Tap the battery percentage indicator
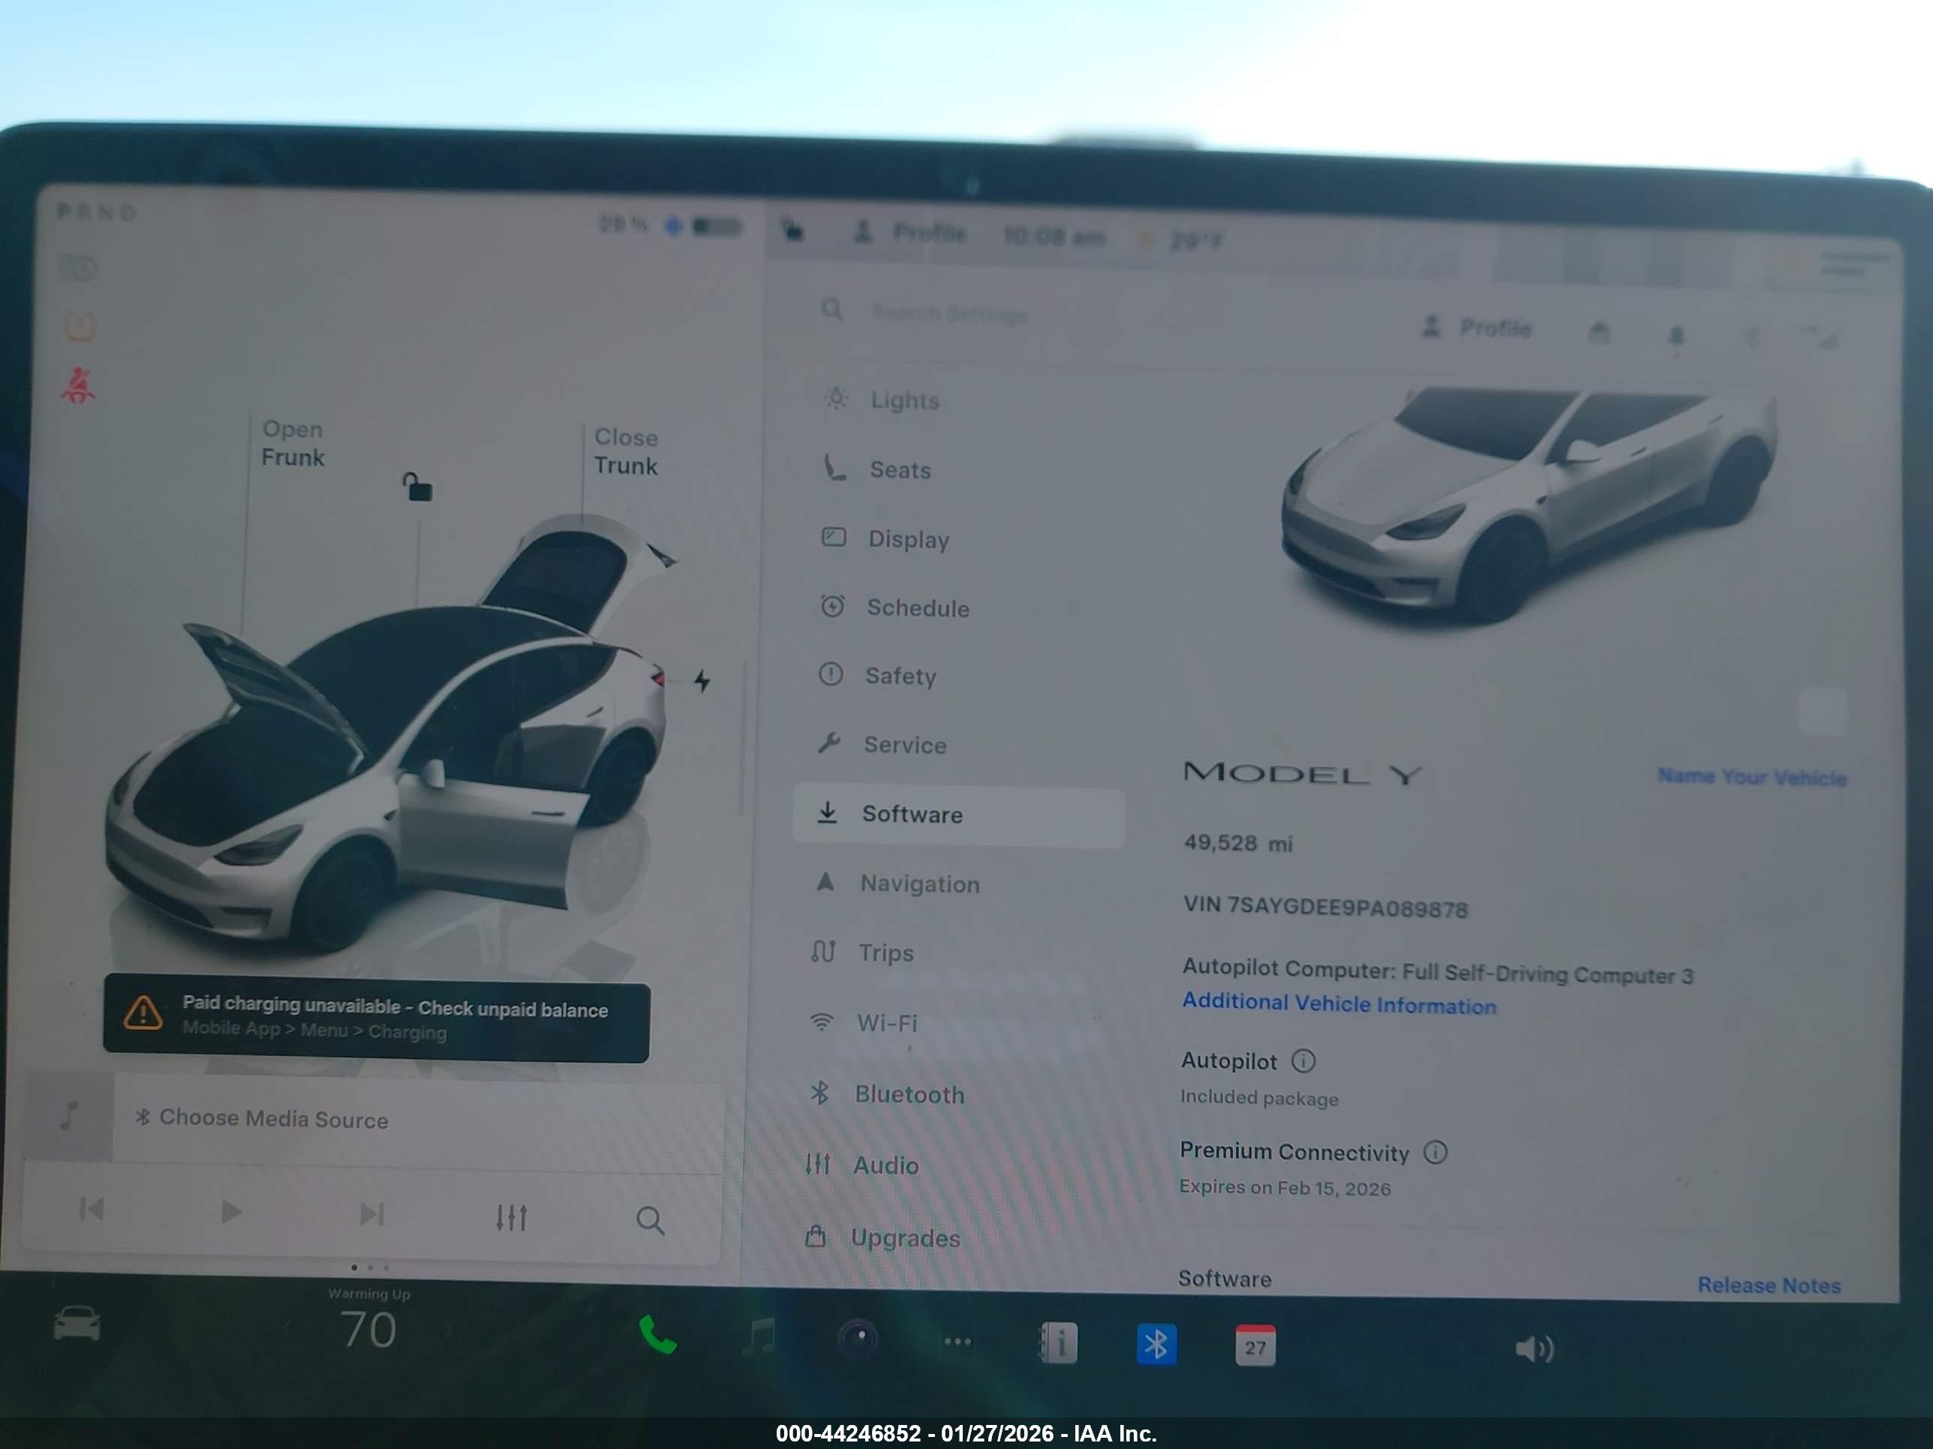Image resolution: width=1933 pixels, height=1449 pixels. point(623,225)
